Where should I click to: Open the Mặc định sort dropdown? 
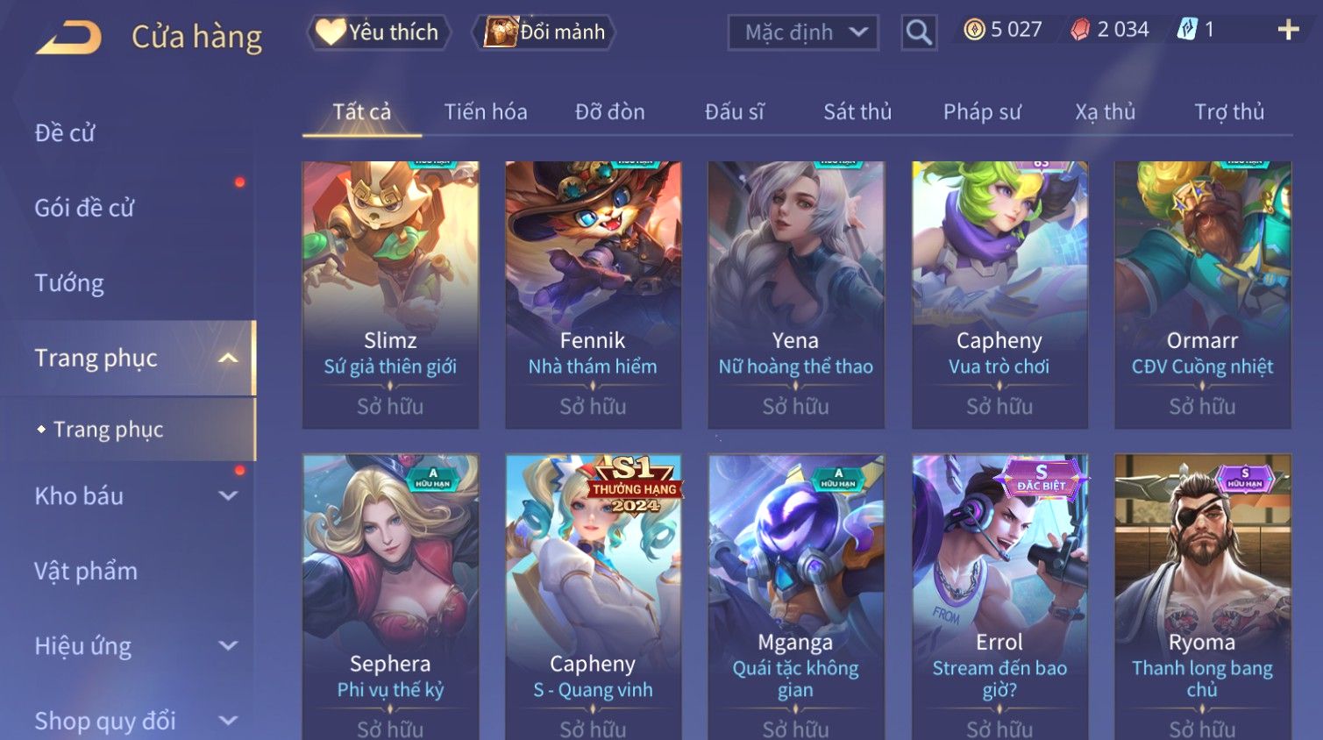click(803, 32)
